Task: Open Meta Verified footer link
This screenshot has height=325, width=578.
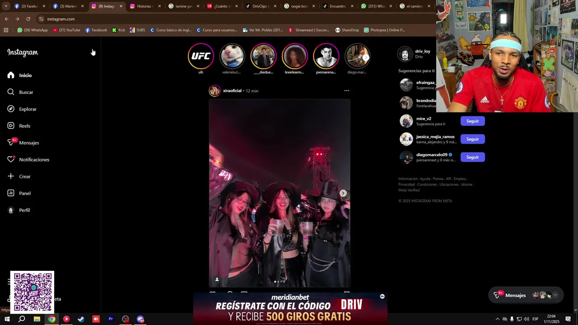Action: (409, 190)
